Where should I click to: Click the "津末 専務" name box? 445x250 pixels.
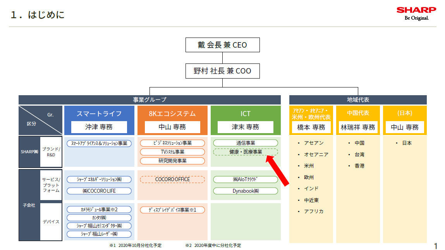click(x=246, y=127)
